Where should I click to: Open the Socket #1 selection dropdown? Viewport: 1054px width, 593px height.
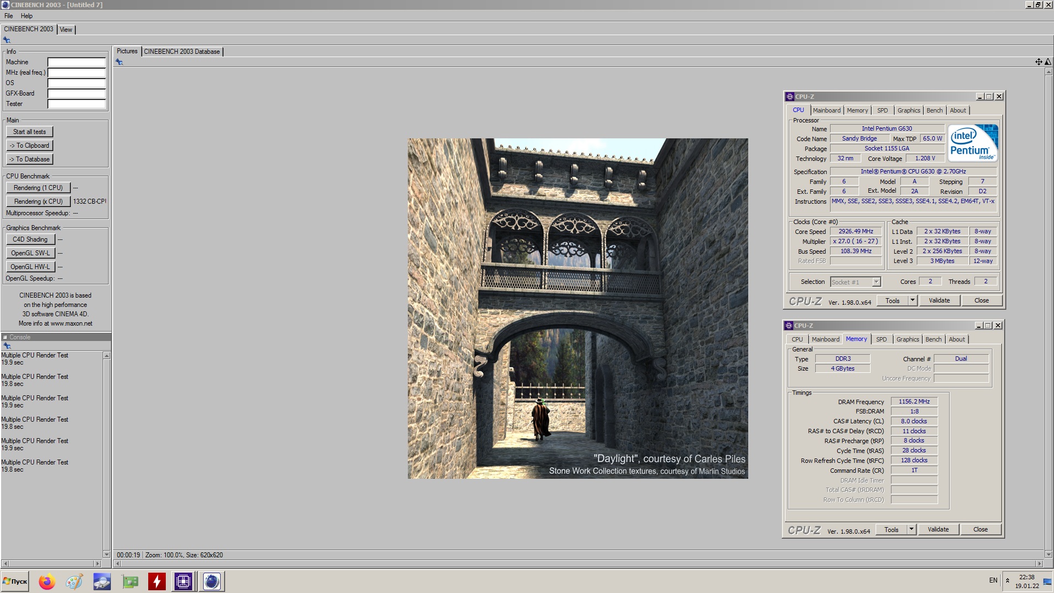tap(876, 282)
